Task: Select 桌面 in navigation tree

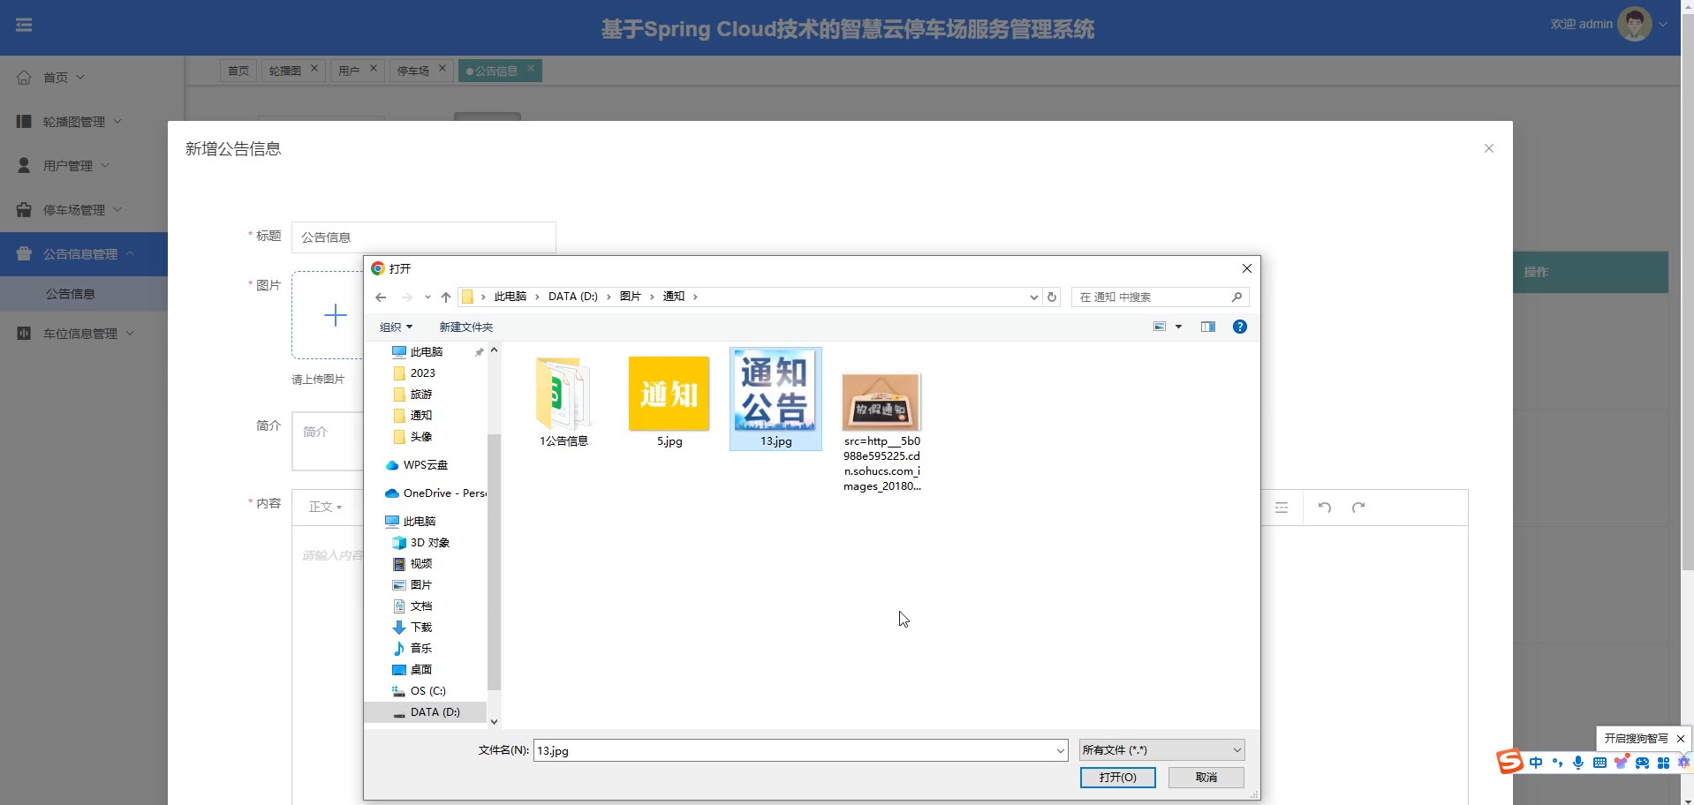Action: 421,670
